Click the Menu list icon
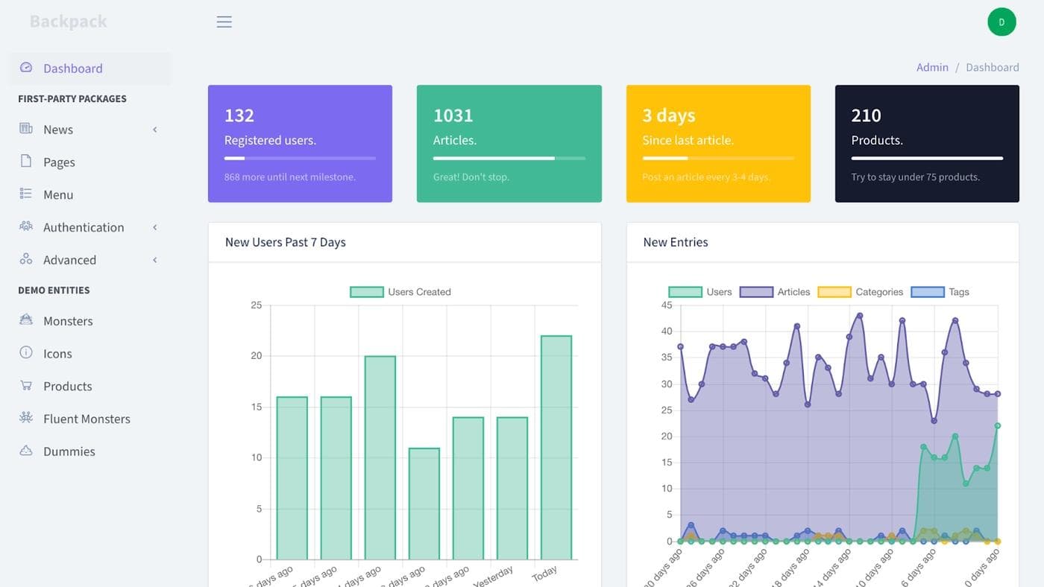 click(26, 194)
